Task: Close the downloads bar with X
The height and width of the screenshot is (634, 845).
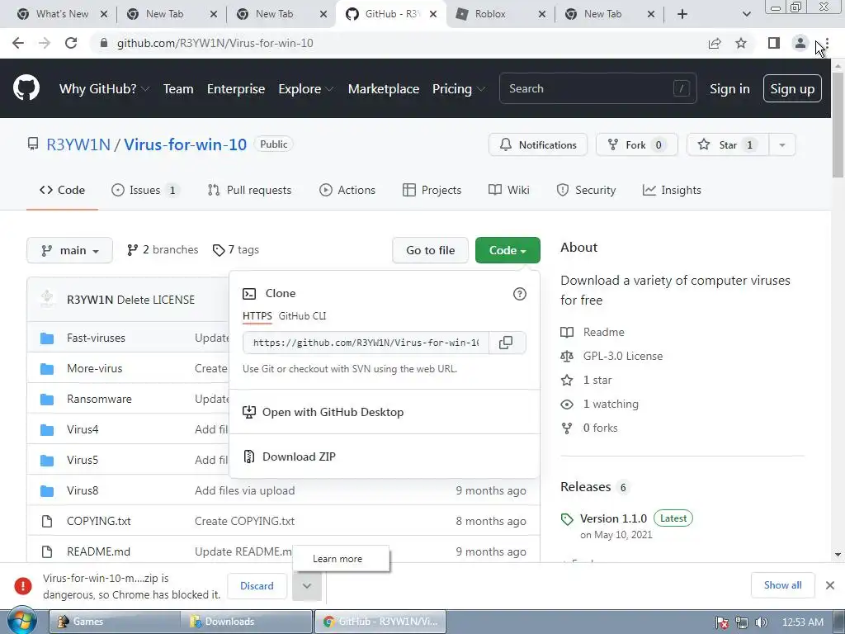Action: coord(830,585)
